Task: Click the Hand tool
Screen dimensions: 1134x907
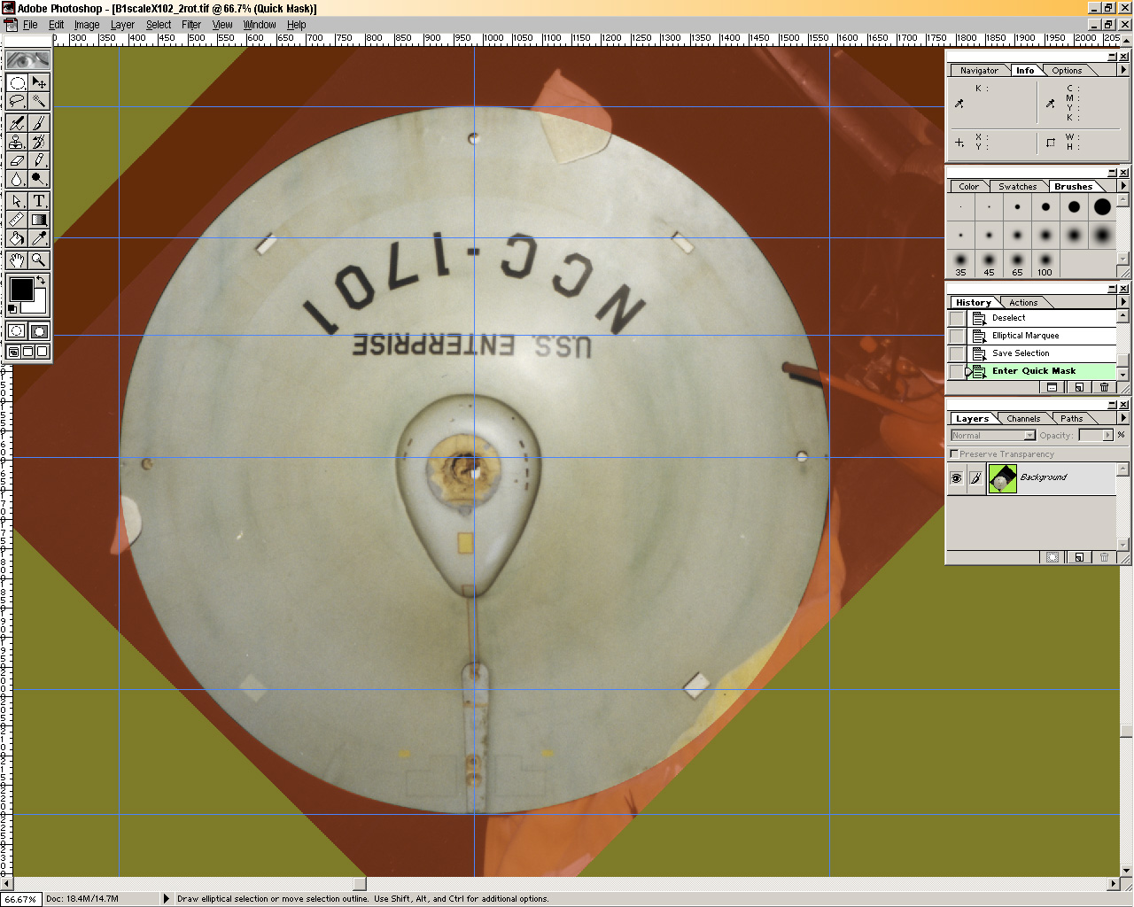Action: tap(17, 260)
